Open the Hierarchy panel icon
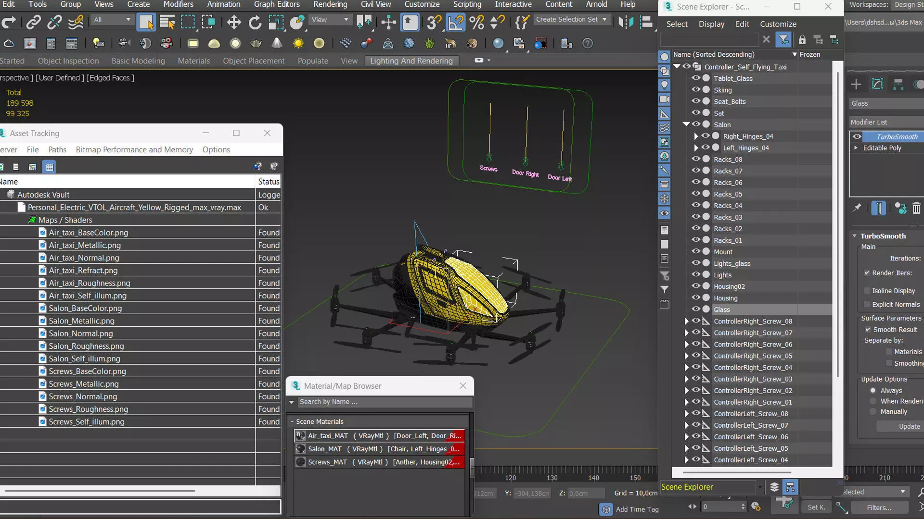The width and height of the screenshot is (924, 519). (x=898, y=85)
